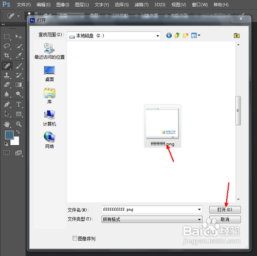This screenshot has height=256, width=257.
Task: Click the foreground color swatch
Action: [x=9, y=135]
